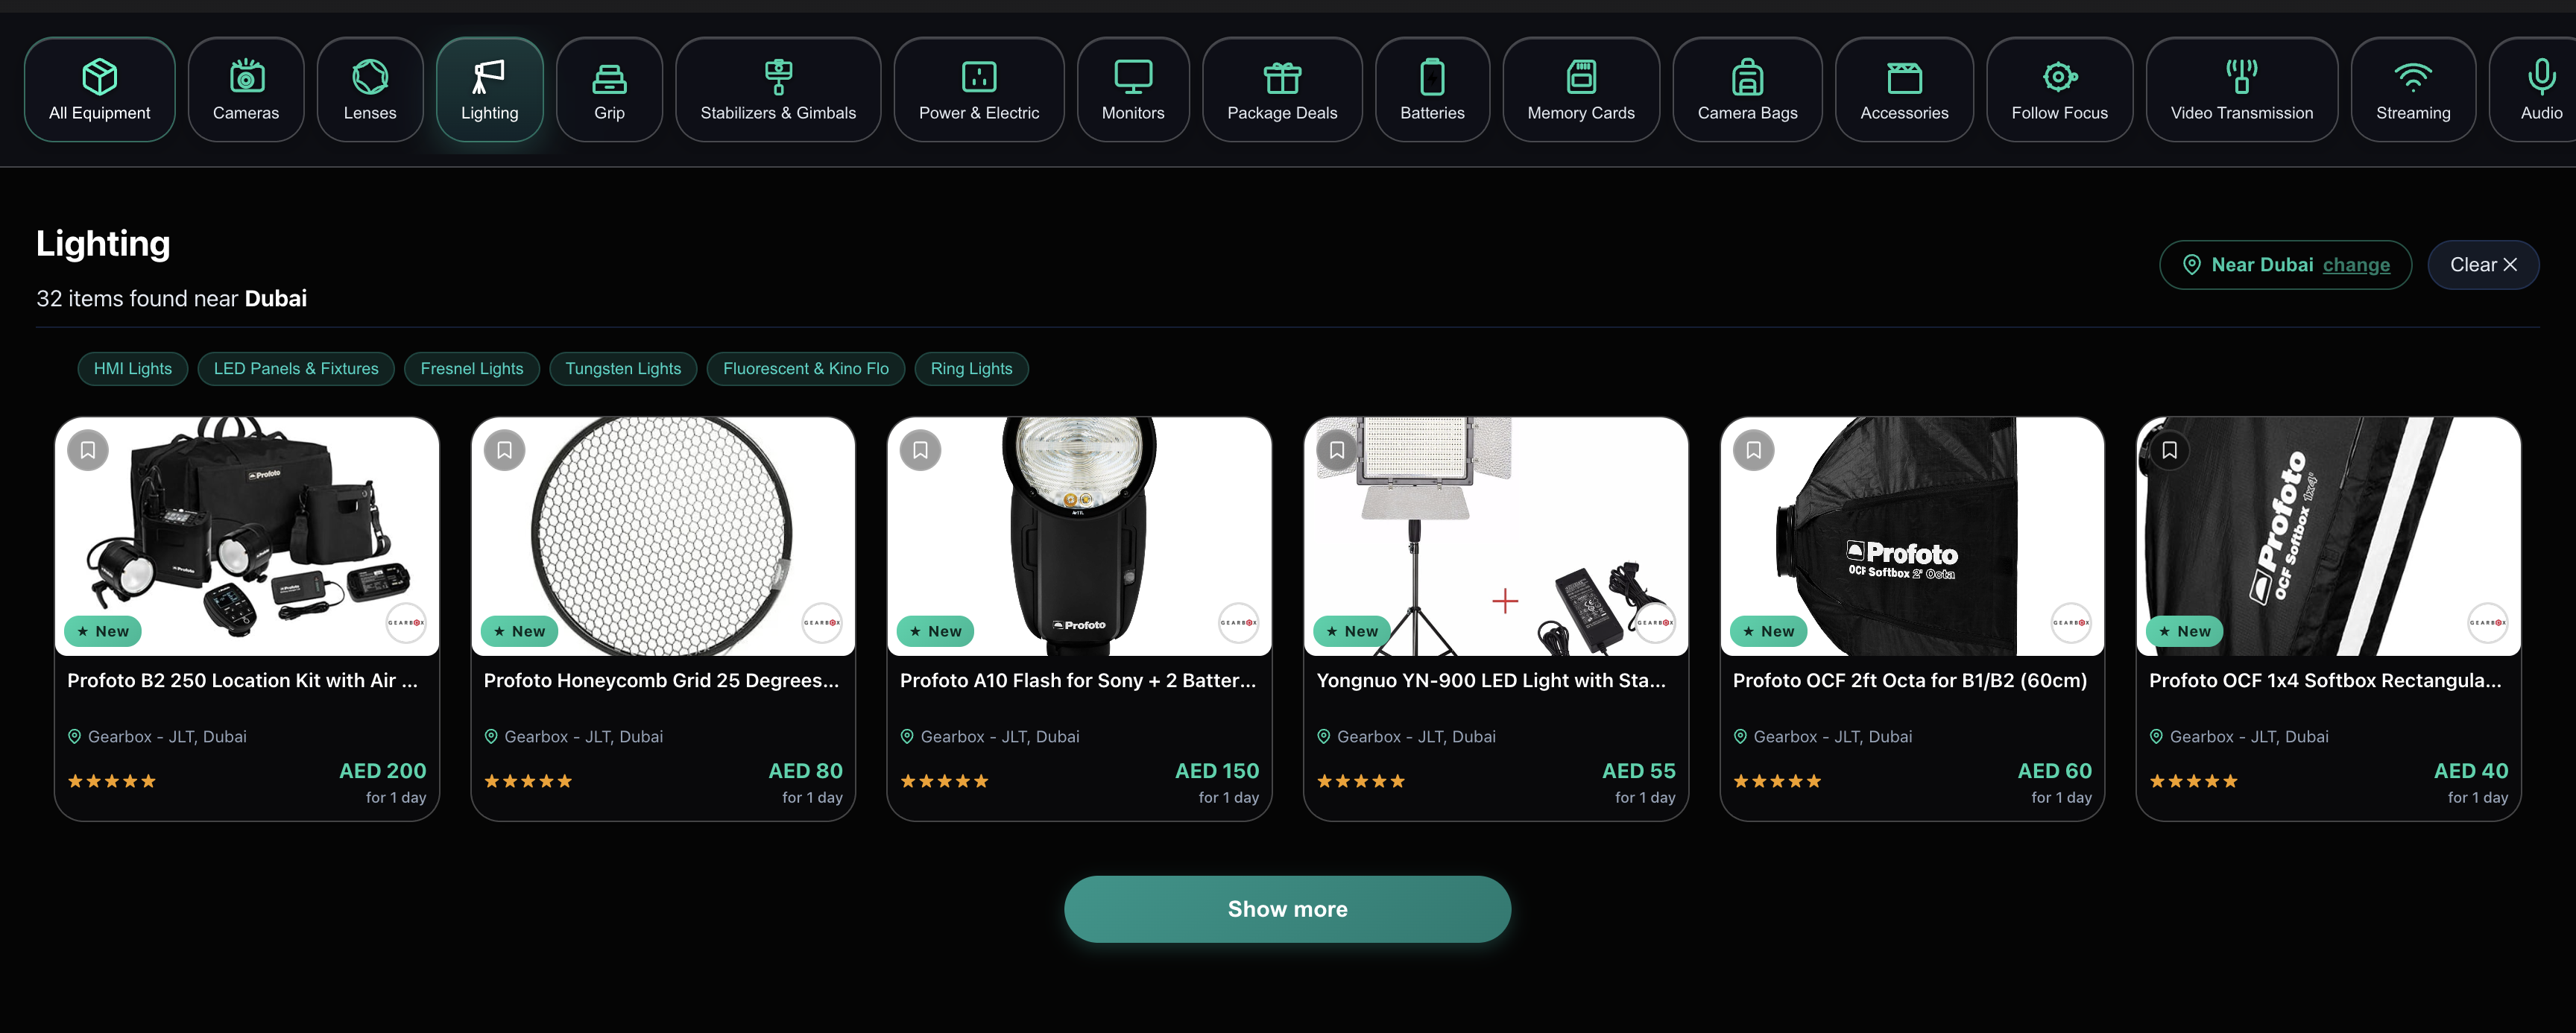The width and height of the screenshot is (2576, 1033).
Task: Browse Follow Focus category
Action: point(2059,90)
